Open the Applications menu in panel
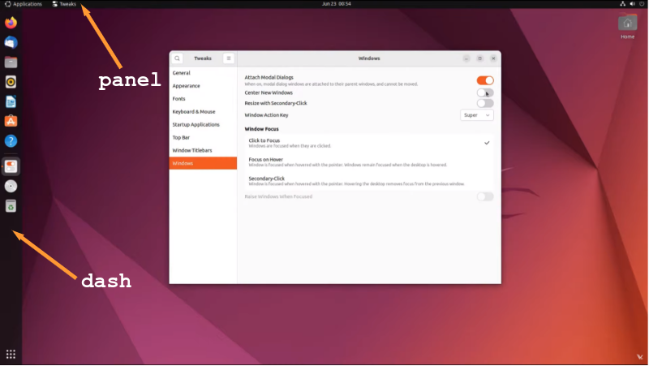649x366 pixels. click(24, 4)
